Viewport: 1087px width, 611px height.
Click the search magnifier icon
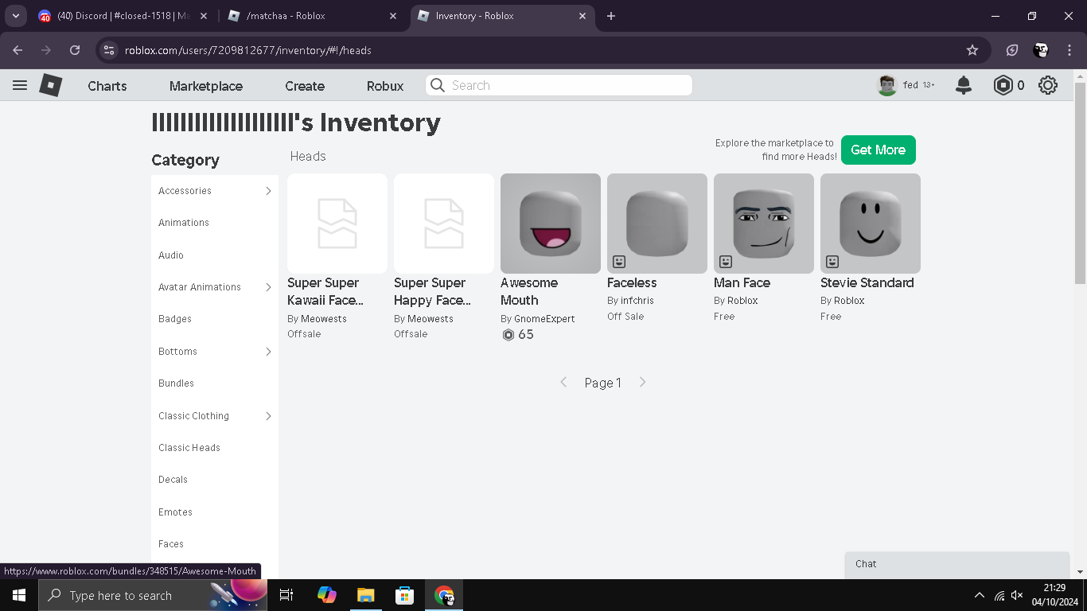coord(437,85)
